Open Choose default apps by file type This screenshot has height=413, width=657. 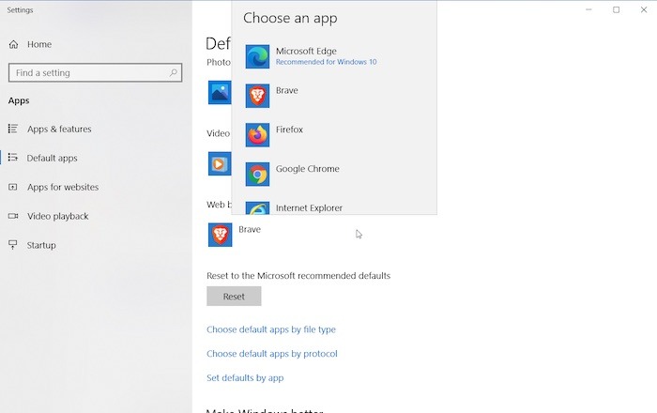pyautogui.click(x=271, y=329)
